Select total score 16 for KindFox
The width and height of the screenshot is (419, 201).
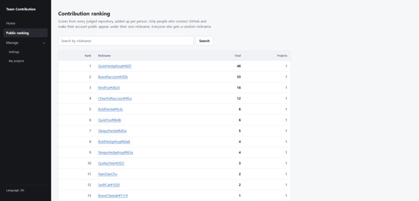pyautogui.click(x=239, y=88)
